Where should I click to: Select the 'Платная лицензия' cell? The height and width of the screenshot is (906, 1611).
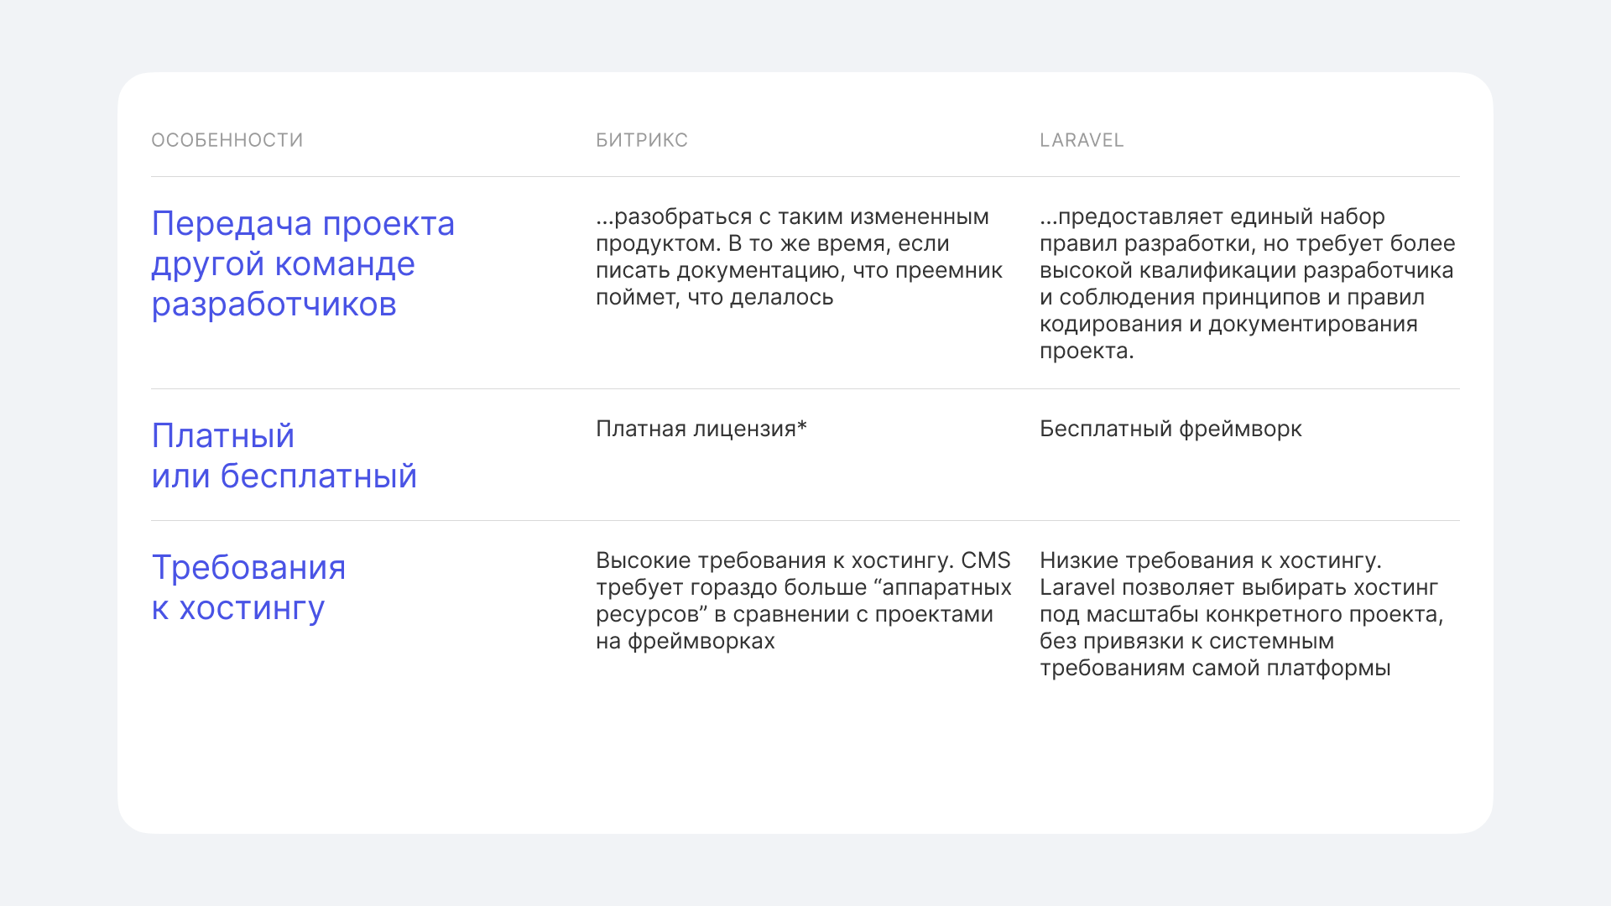(x=695, y=429)
